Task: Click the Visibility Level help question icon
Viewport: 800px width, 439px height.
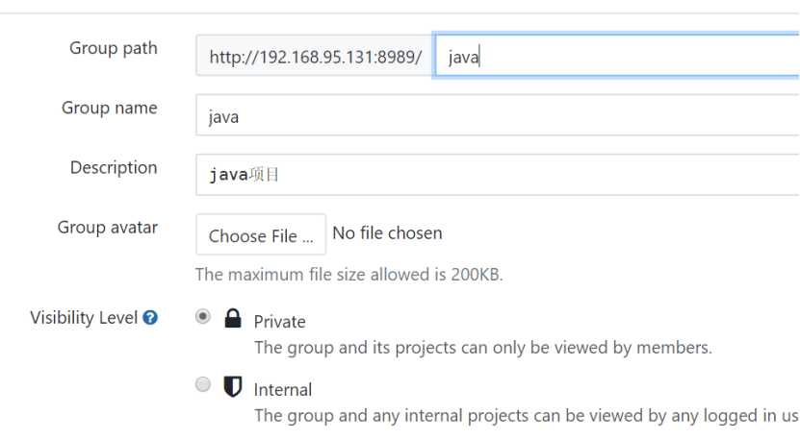Action: 150,318
